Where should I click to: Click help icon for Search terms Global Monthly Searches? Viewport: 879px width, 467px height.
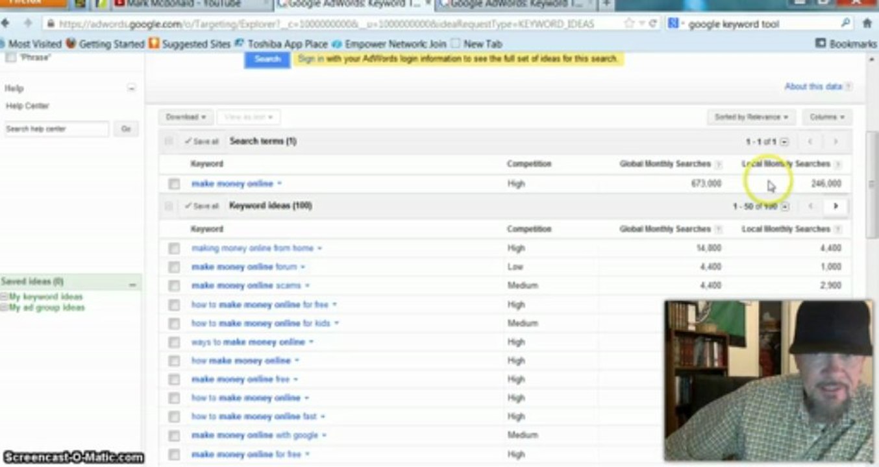coord(719,164)
